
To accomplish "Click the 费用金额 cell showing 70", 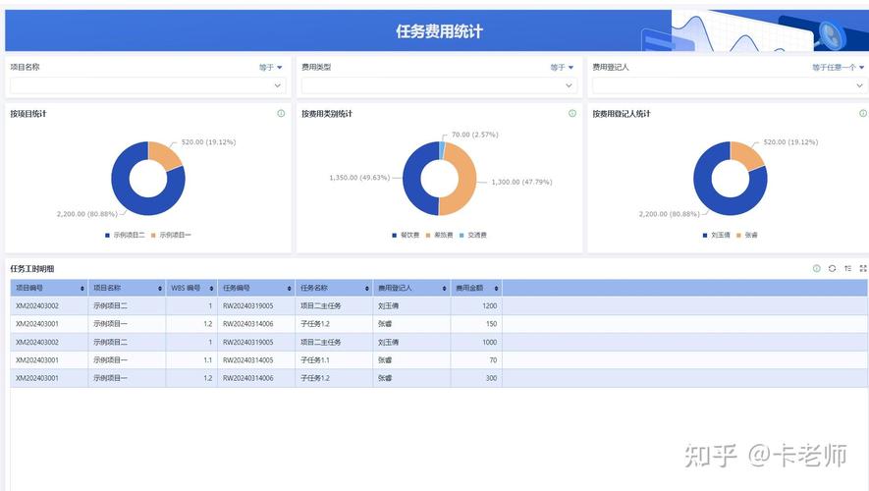I will coord(476,360).
